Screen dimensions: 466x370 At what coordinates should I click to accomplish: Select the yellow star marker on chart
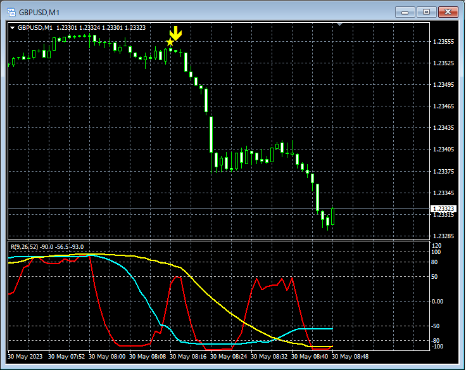(170, 42)
